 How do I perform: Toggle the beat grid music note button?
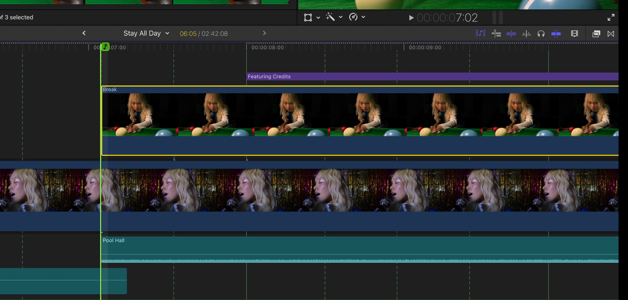click(480, 33)
